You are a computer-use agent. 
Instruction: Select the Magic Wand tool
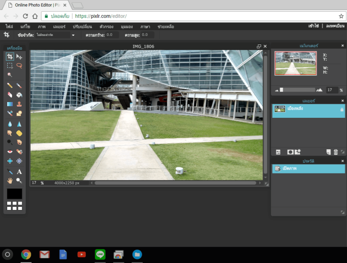(10, 75)
